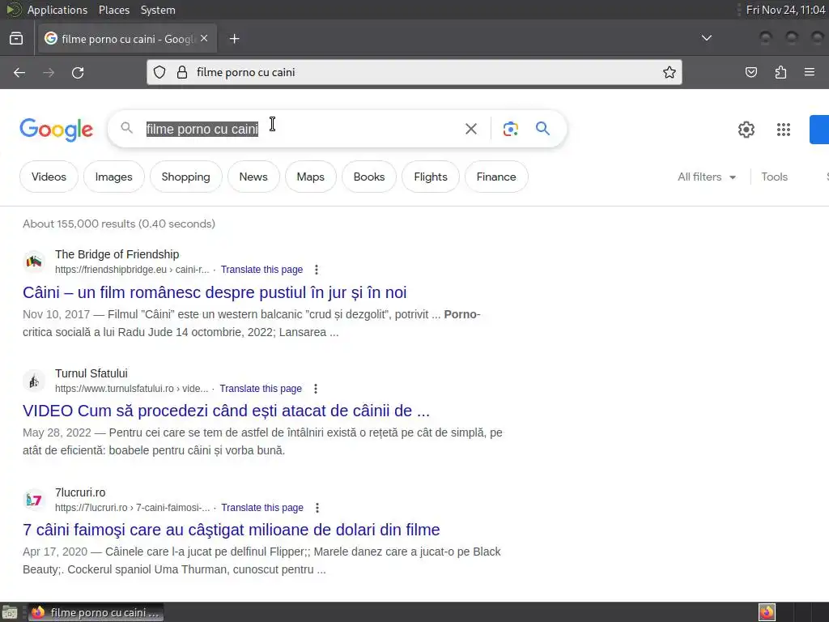Switch to News results
This screenshot has width=829, height=622.
tap(253, 177)
